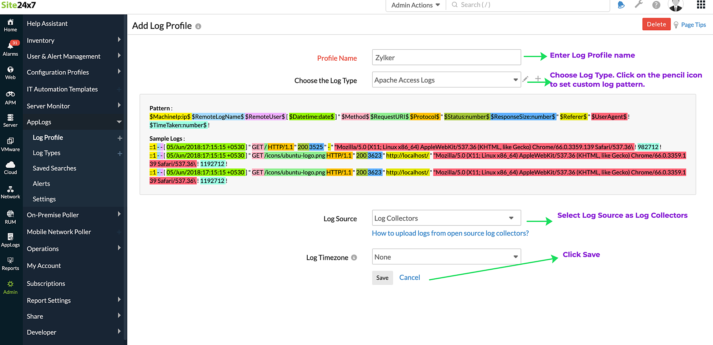Viewport: 713px width, 345px height.
Task: Open the Choose the Log Type dropdown
Action: 446,80
